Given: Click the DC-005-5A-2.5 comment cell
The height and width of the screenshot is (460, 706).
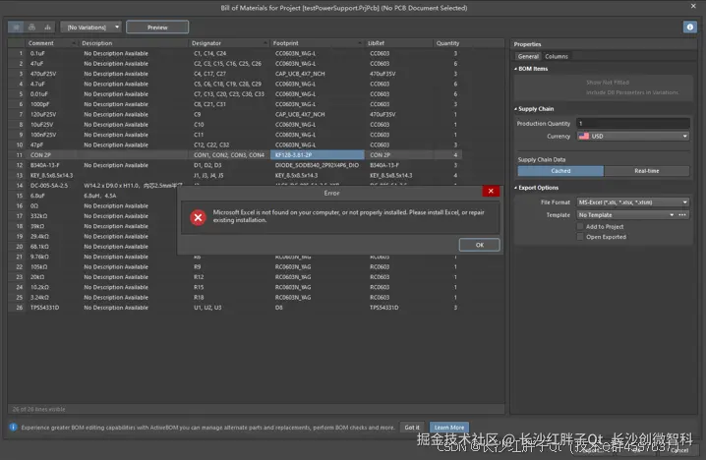Looking at the screenshot, I should point(53,186).
